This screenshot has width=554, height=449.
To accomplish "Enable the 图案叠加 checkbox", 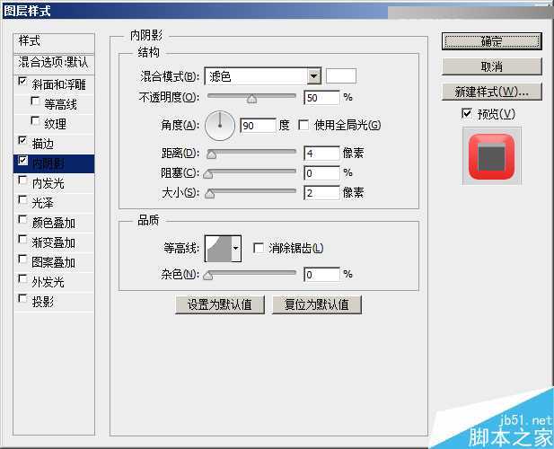I will 22,260.
